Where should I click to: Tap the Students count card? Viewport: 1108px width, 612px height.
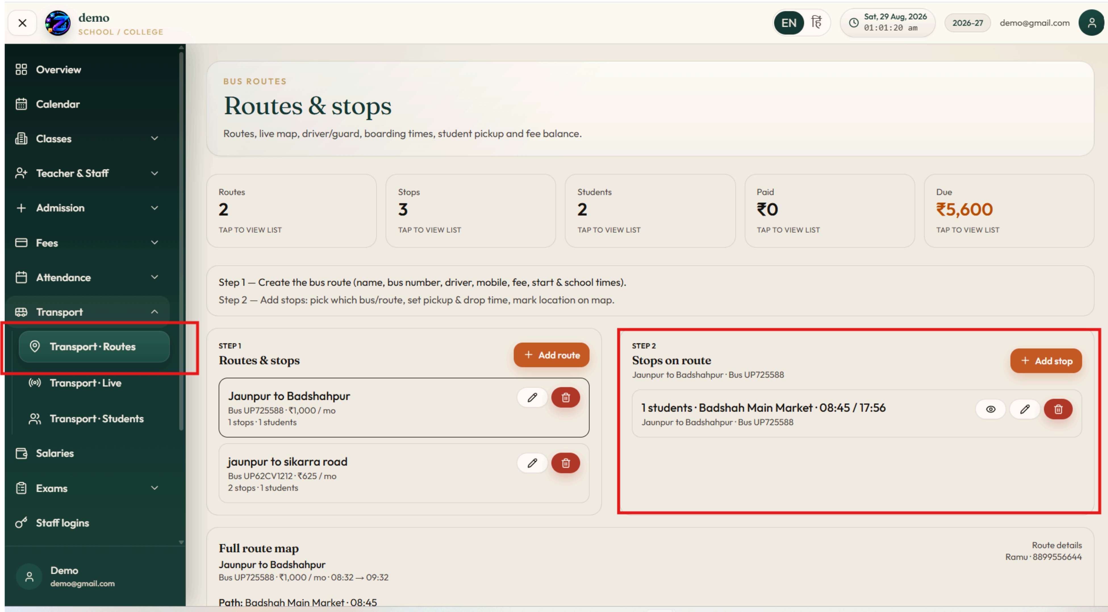tap(650, 211)
